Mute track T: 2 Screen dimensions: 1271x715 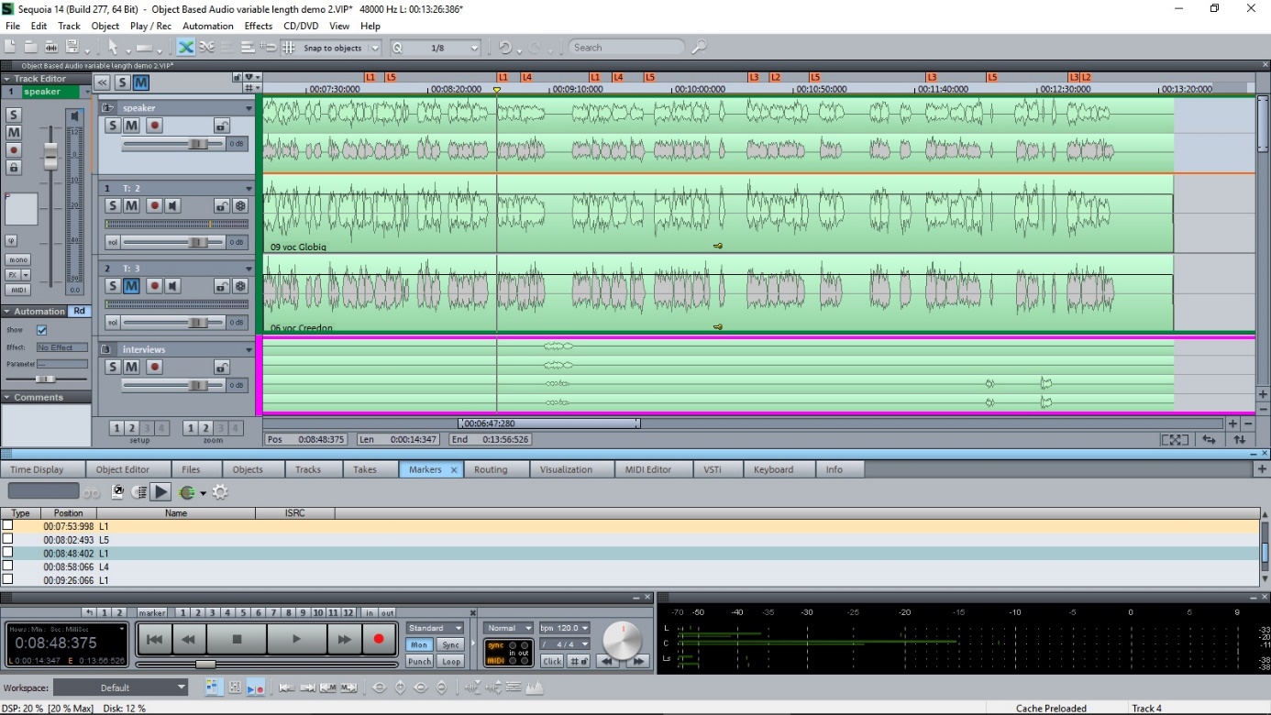click(x=131, y=206)
